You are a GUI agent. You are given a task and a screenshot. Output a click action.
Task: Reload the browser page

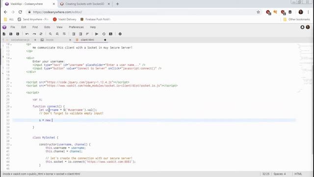[x=20, y=12]
